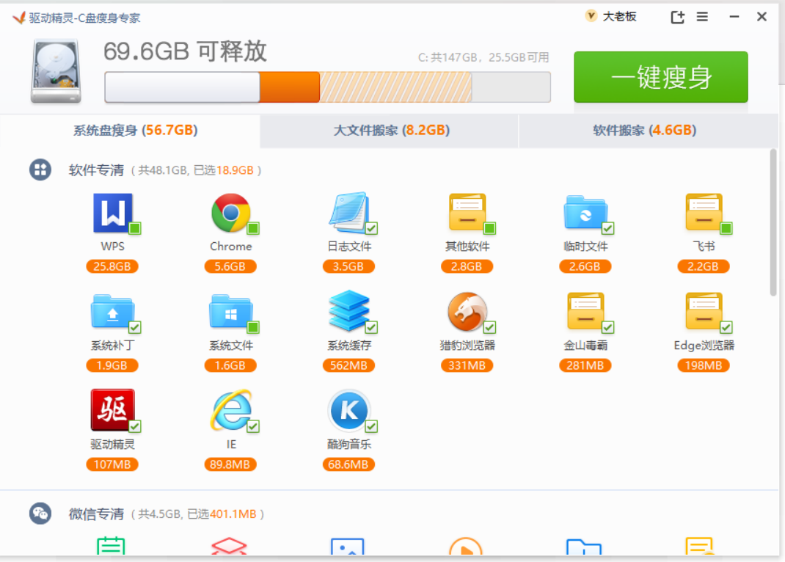Select the 酷狗音乐 icon
This screenshot has height=562, width=785.
click(348, 409)
